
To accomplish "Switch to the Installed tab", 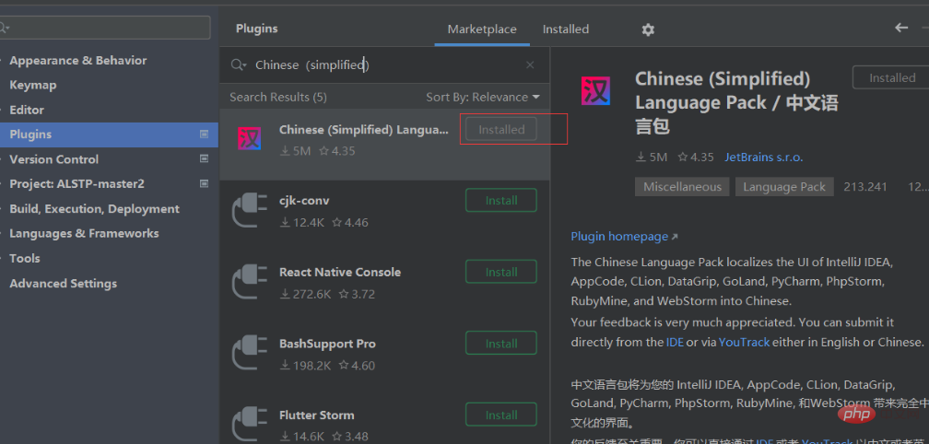I will (566, 29).
